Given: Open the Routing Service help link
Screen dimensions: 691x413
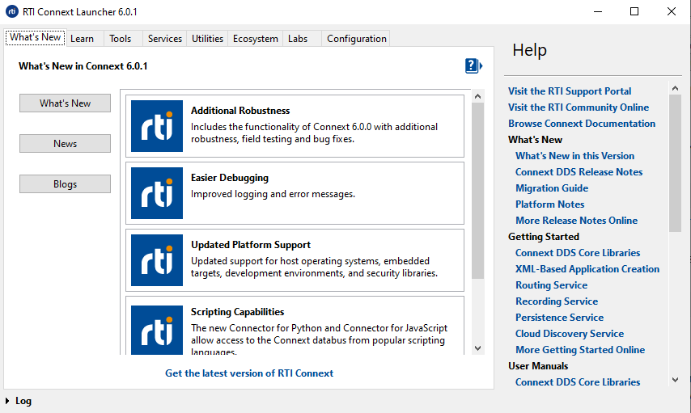Looking at the screenshot, I should [x=551, y=285].
